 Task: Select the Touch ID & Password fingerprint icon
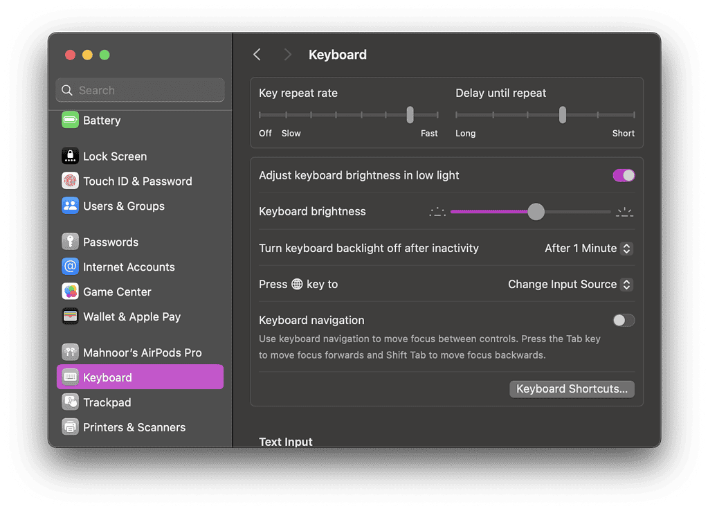[70, 181]
